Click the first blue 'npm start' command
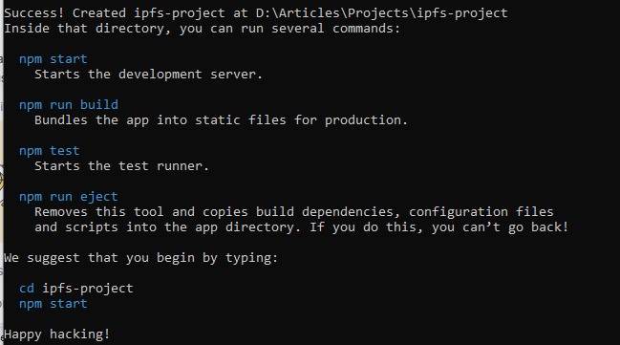 [53, 59]
